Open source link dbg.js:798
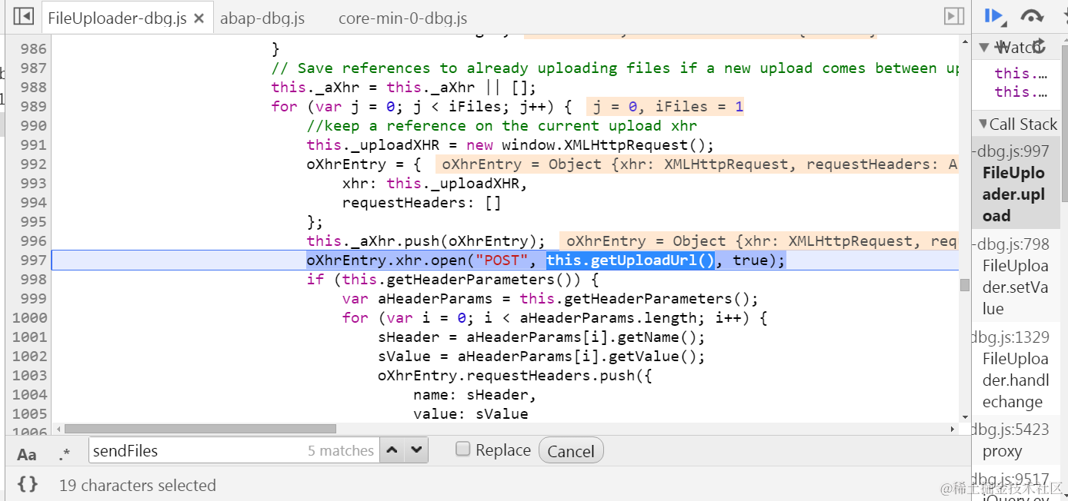 coord(1011,244)
